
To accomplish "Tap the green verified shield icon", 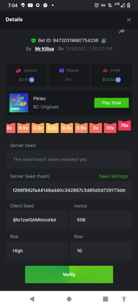I will point(33,40).
